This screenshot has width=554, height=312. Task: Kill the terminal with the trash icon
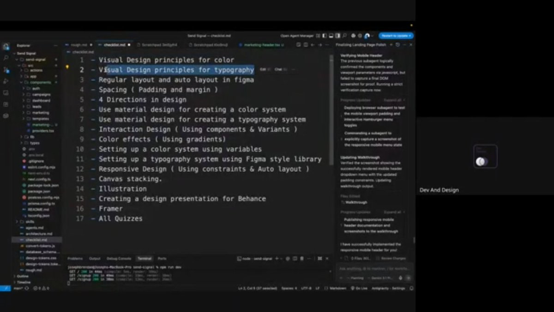[301, 258]
